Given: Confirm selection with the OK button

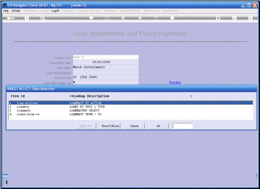Looking at the screenshot, I should tap(158, 126).
